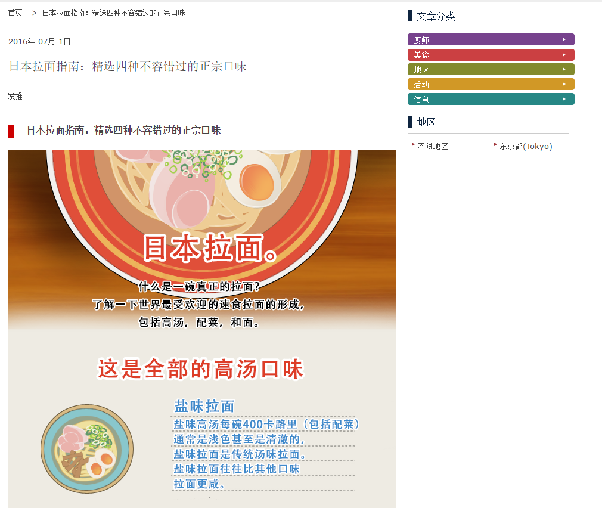Viewport: 602px width, 508px height.
Task: Select the olive green 地区 category bar
Action: coord(491,70)
